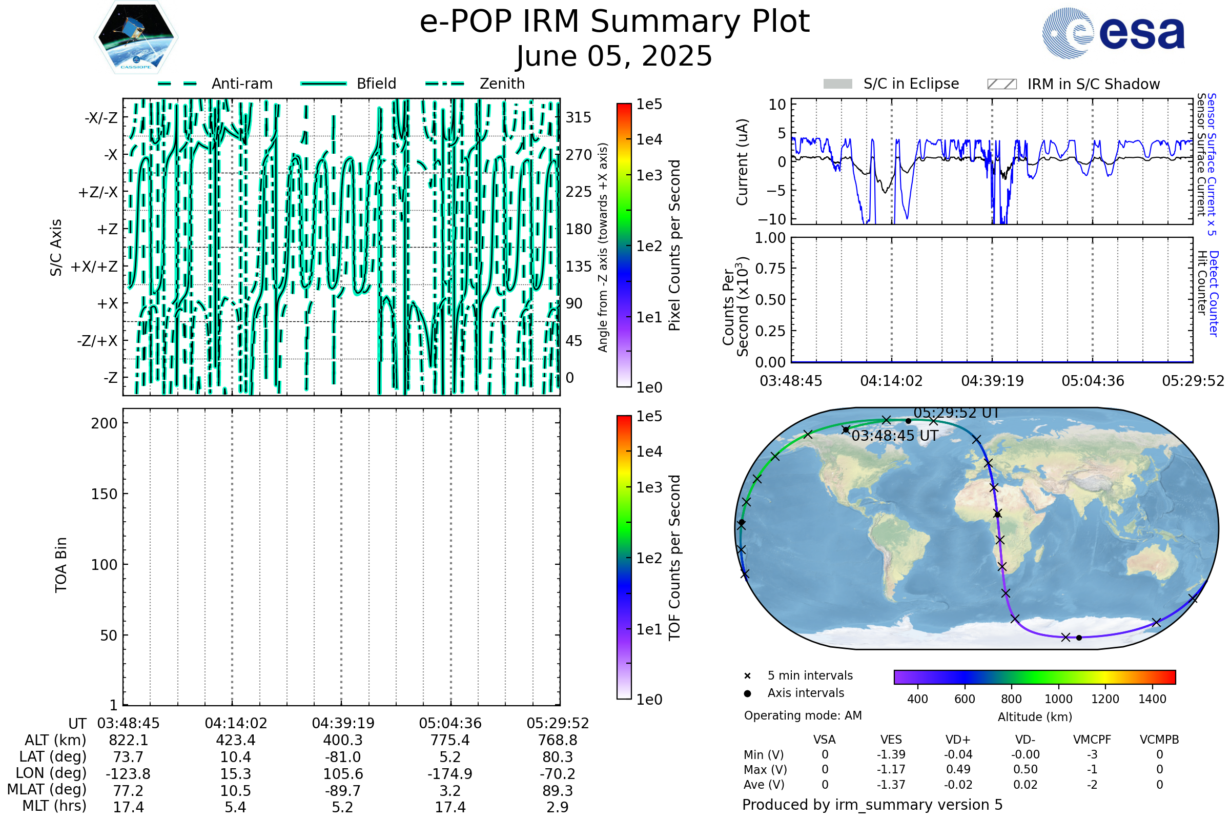Click the CASSIOPE mission logo
Image resolution: width=1230 pixels, height=820 pixels.
[136, 37]
